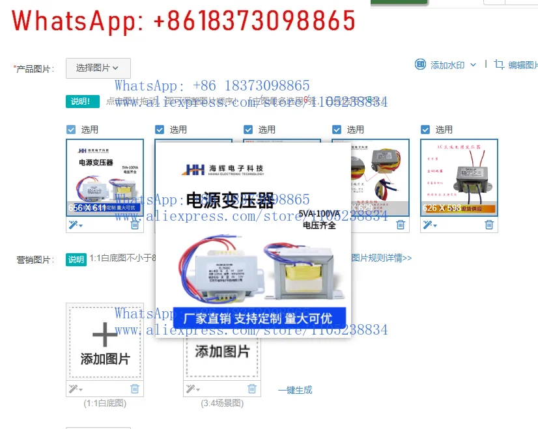The width and height of the screenshot is (538, 429).
Task: Delete the 626 X 598 image with trash icon
Action: click(489, 225)
